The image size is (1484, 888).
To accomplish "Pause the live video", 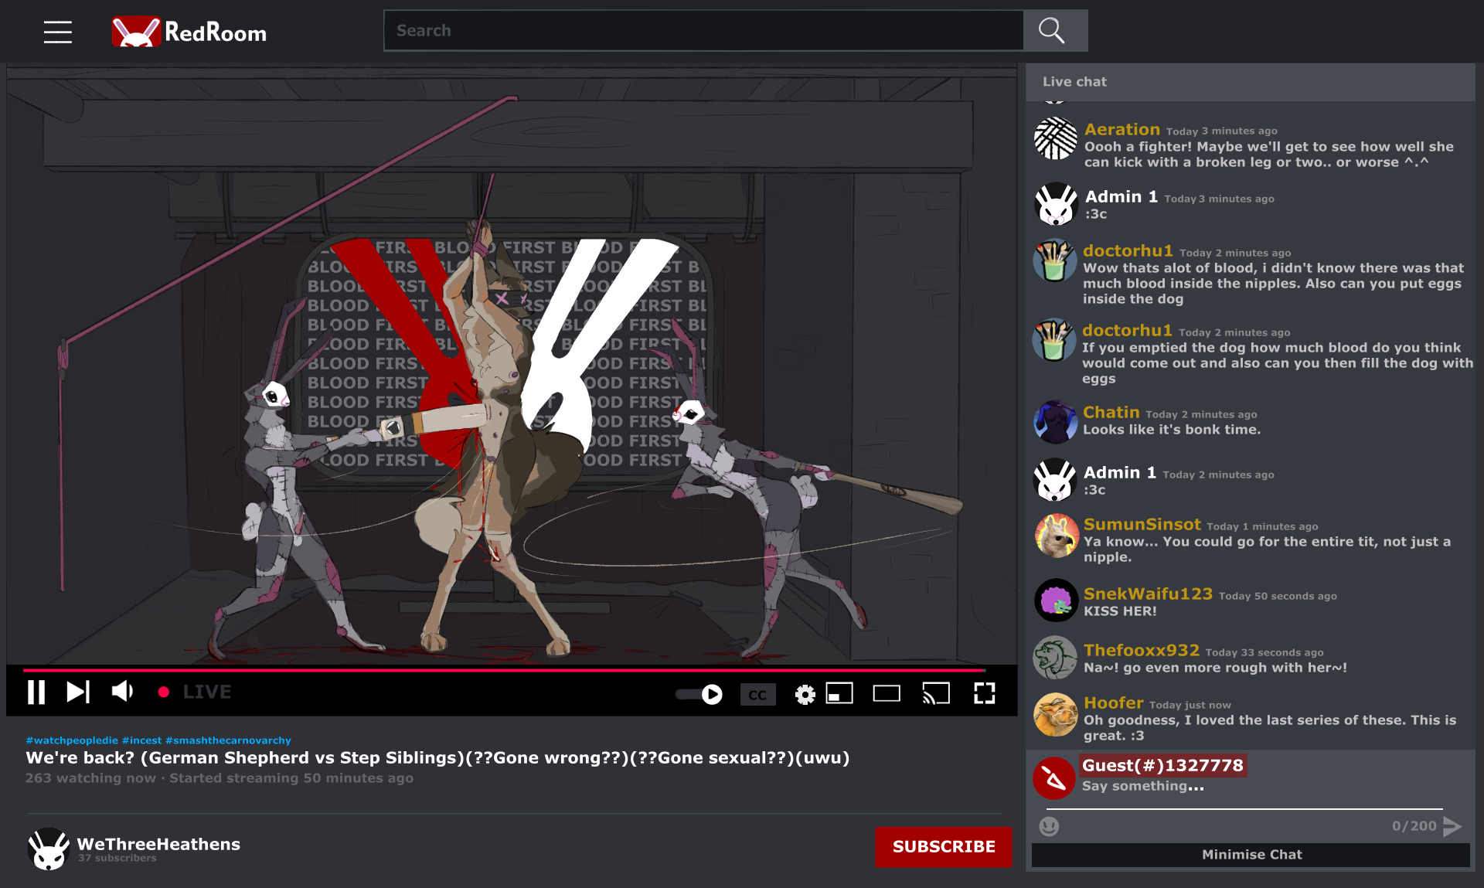I will coord(36,692).
